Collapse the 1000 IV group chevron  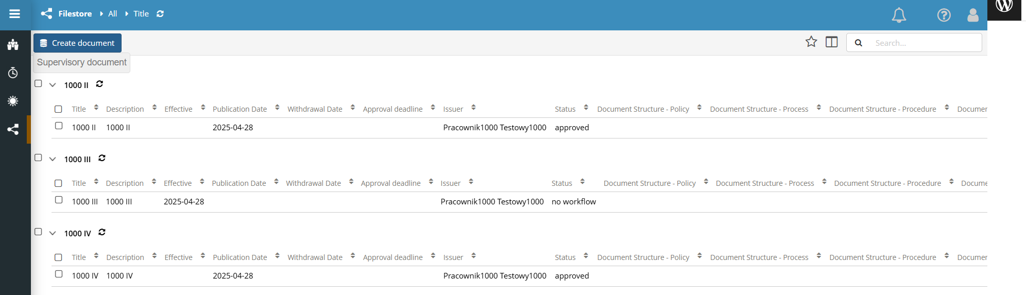53,233
